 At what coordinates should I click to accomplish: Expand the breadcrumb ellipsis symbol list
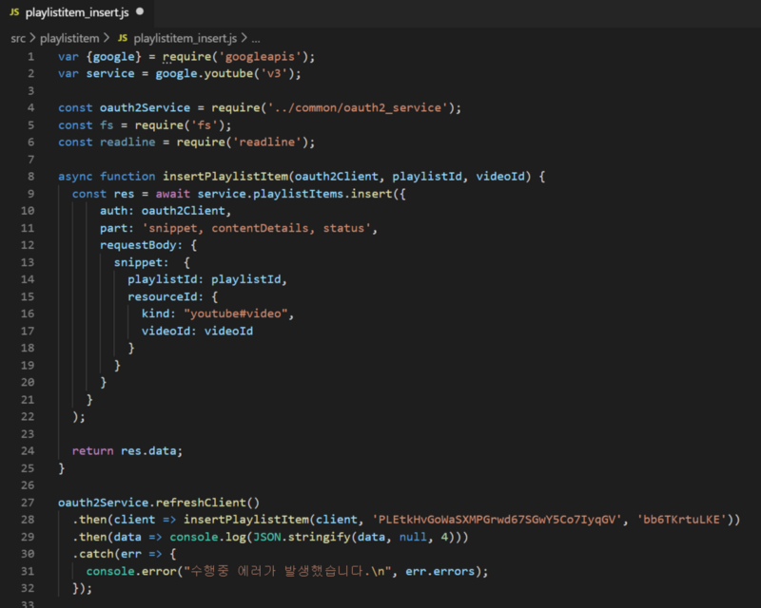click(x=256, y=39)
